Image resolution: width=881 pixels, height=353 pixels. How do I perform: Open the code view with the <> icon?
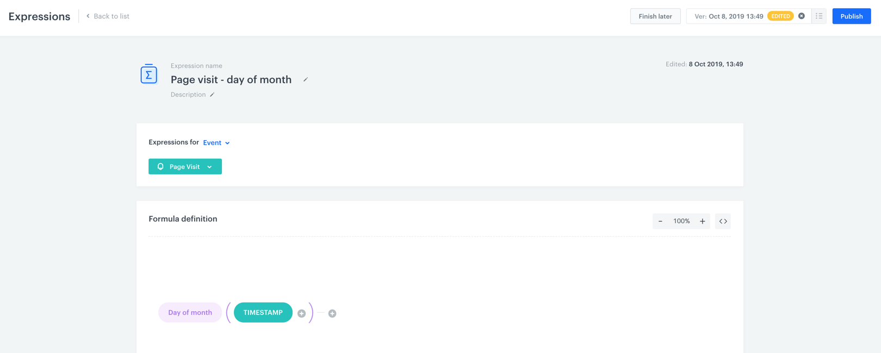pyautogui.click(x=723, y=221)
